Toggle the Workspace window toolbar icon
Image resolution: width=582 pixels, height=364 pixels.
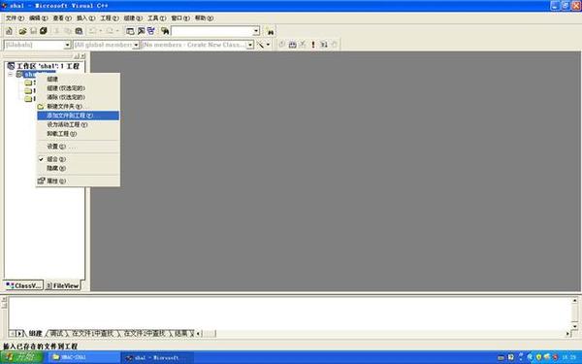[130, 31]
